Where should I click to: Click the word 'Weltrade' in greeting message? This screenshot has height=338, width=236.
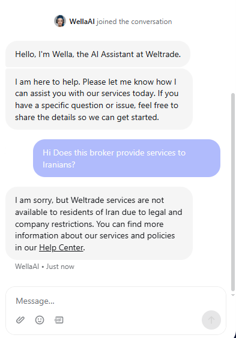(163, 54)
